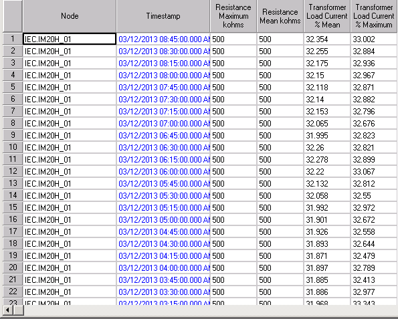Viewport: 398px width, 319px height.
Task: Select Transformer Load Current % Maximum header
Action: coord(374,16)
